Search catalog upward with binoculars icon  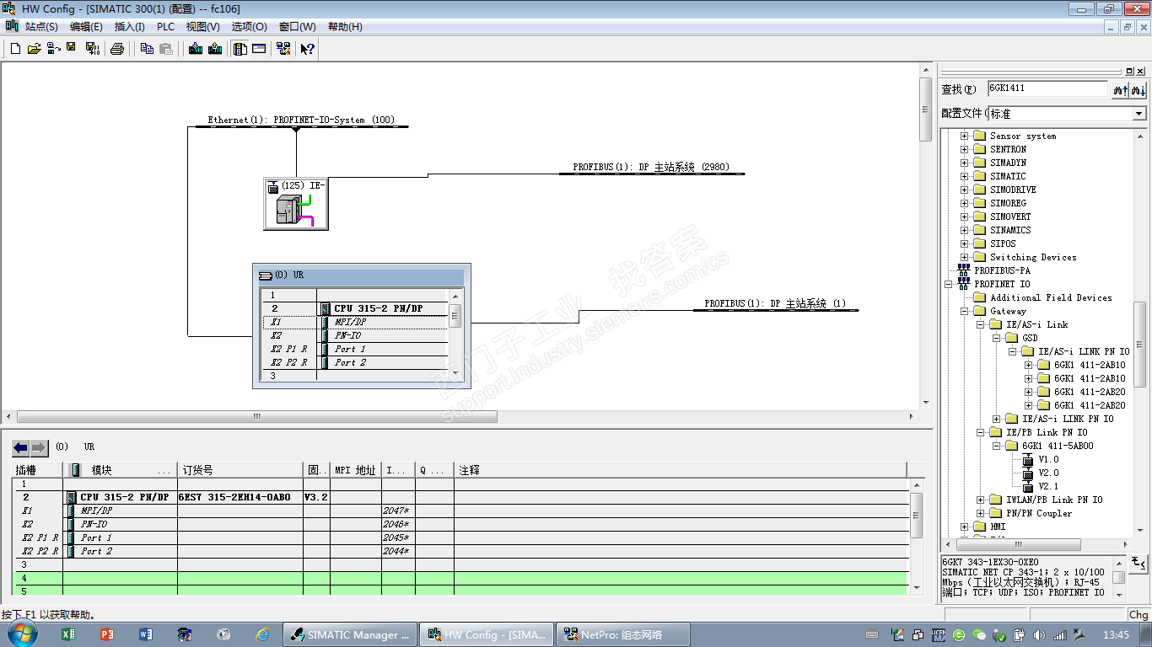(1120, 89)
